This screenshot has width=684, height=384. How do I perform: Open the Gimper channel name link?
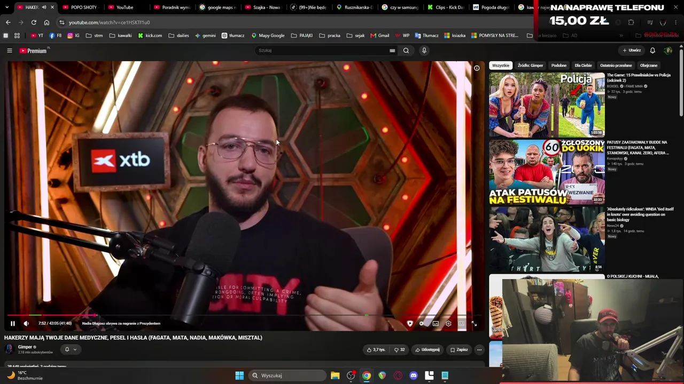(x=25, y=347)
